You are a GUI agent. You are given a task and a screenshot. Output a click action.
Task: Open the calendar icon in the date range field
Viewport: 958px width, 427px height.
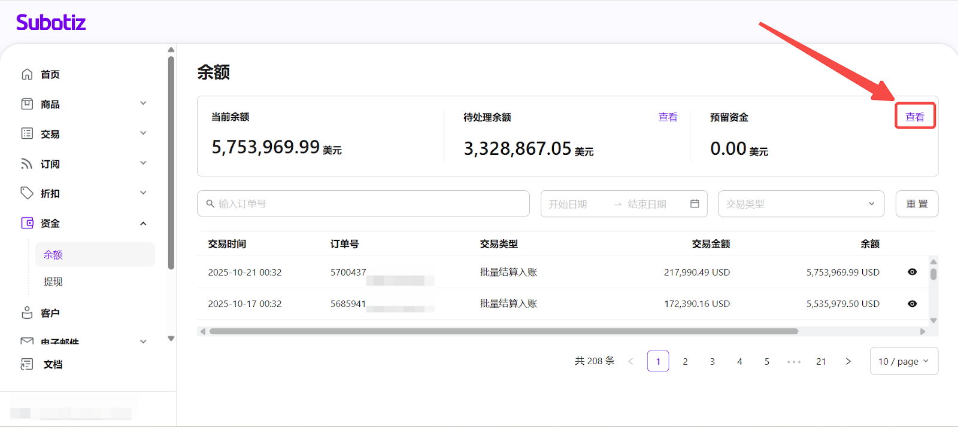(695, 204)
